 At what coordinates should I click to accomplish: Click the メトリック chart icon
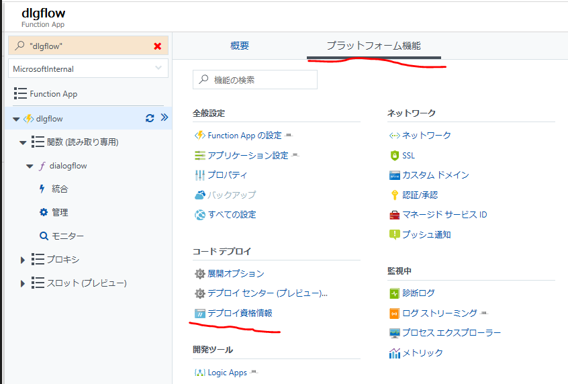[395, 353]
